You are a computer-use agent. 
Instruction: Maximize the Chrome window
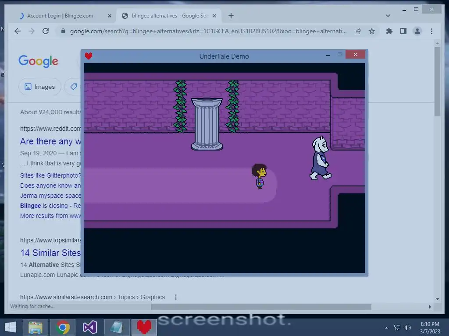click(x=416, y=10)
